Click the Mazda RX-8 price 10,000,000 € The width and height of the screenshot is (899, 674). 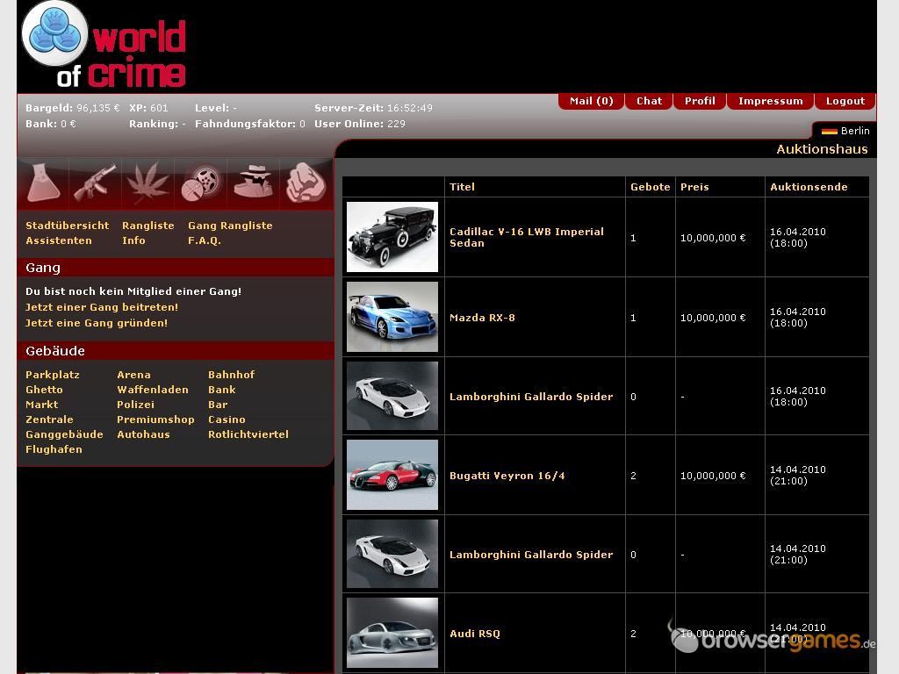[713, 318]
